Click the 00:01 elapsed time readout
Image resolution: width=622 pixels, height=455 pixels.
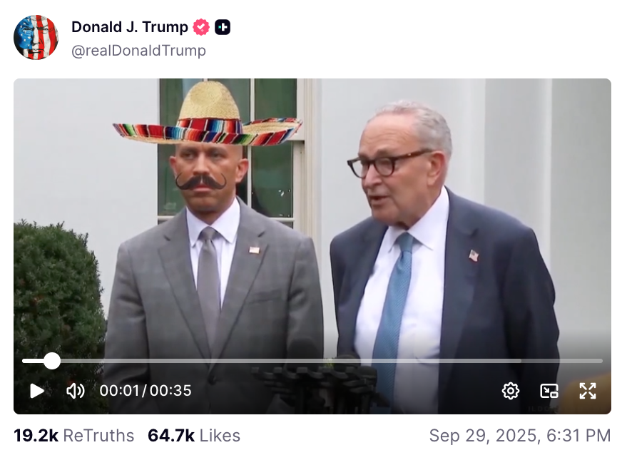pyautogui.click(x=120, y=391)
